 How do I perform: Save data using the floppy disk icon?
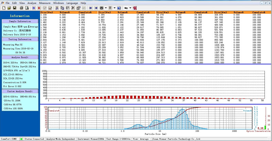(x=15, y=7)
